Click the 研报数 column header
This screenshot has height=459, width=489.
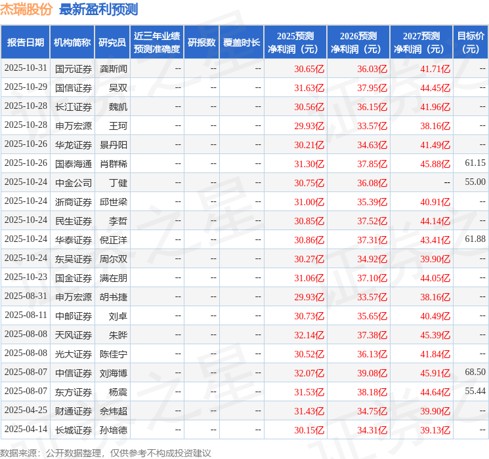(201, 43)
